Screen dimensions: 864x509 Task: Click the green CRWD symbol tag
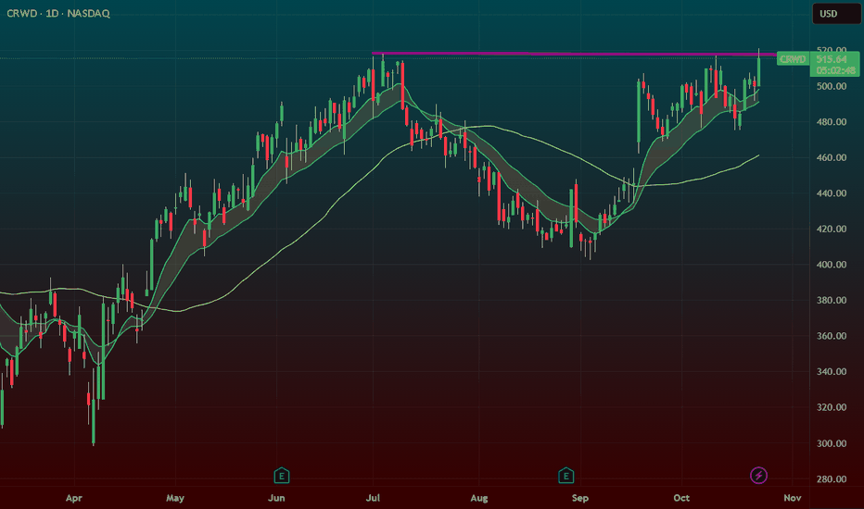point(793,58)
